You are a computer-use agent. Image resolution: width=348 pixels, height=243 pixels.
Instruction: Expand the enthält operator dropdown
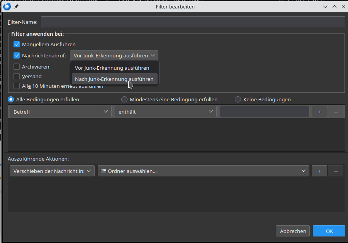pos(165,112)
